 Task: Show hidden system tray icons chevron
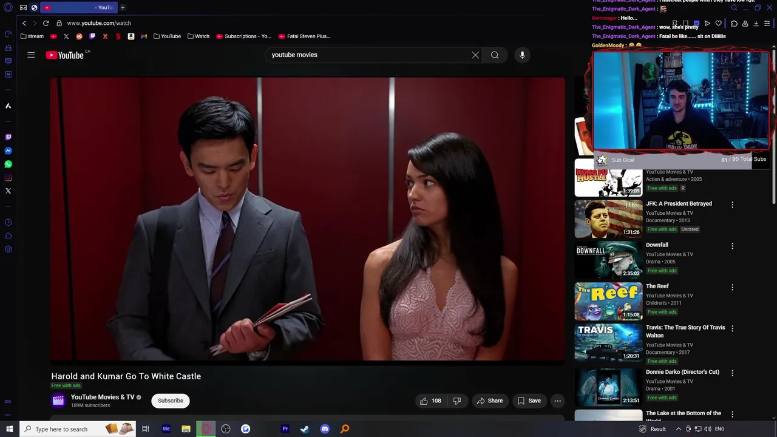pyautogui.click(x=678, y=429)
